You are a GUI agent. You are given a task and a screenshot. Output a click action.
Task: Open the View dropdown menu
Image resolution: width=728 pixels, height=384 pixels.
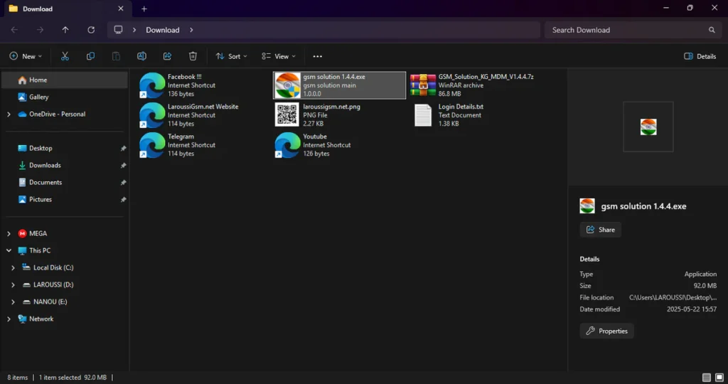(279, 56)
